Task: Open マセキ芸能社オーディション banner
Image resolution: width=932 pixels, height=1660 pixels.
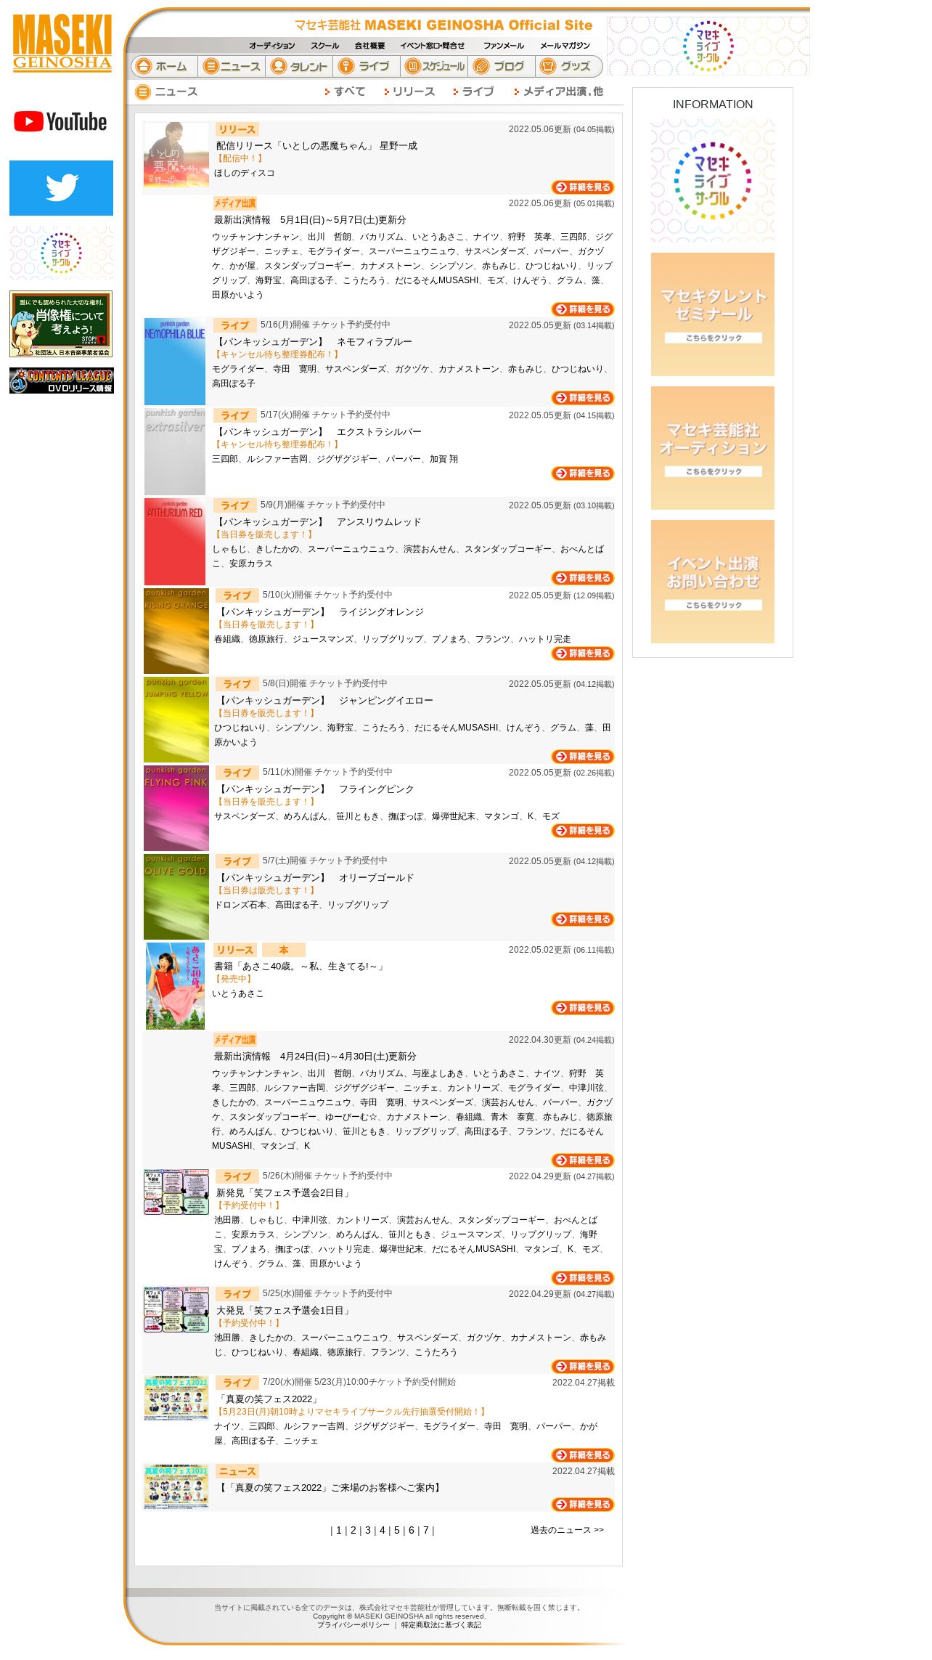Action: click(712, 448)
